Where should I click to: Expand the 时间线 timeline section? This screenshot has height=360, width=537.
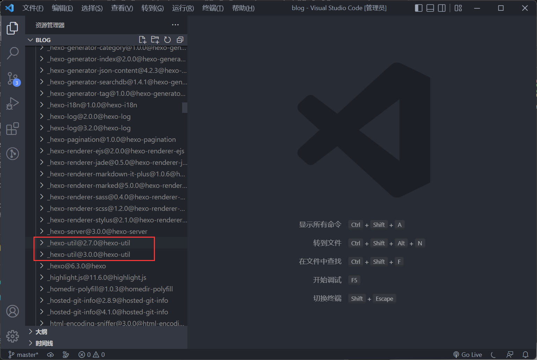44,343
